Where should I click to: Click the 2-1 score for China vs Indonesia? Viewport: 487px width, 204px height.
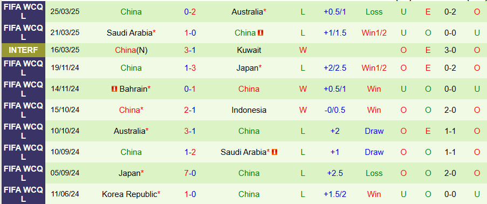point(190,110)
